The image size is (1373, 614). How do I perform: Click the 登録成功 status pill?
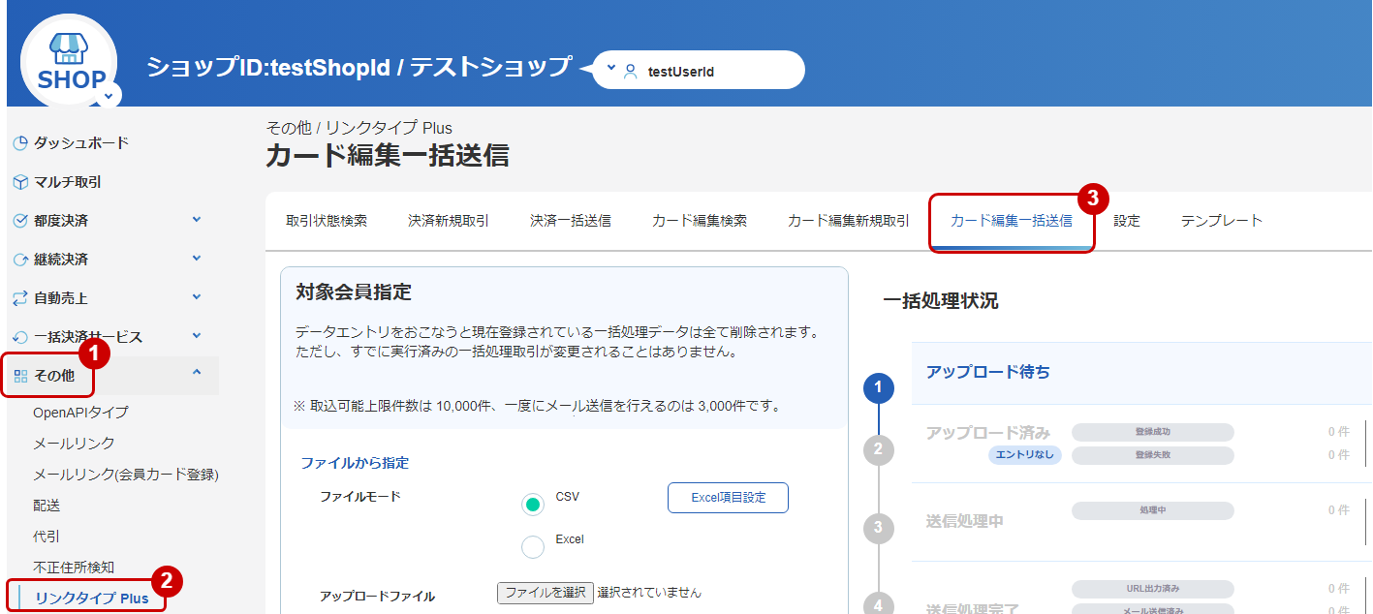(x=1153, y=432)
